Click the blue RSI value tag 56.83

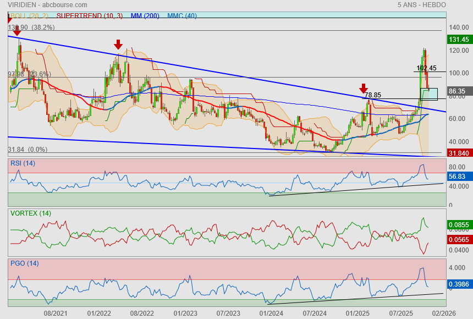458,177
